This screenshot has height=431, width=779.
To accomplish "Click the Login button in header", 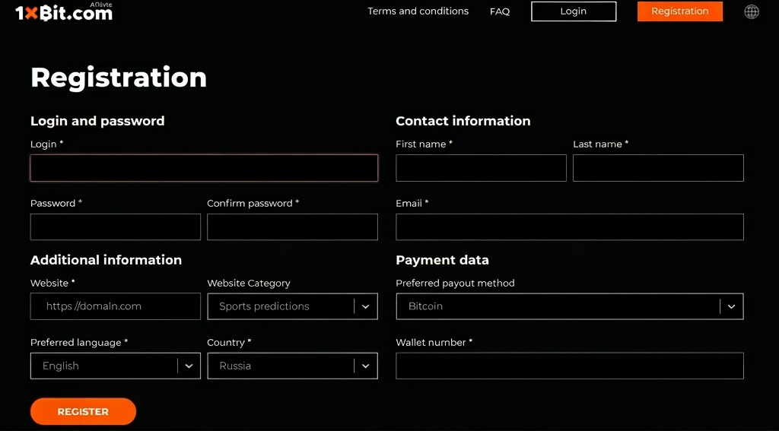I will 574,11.
